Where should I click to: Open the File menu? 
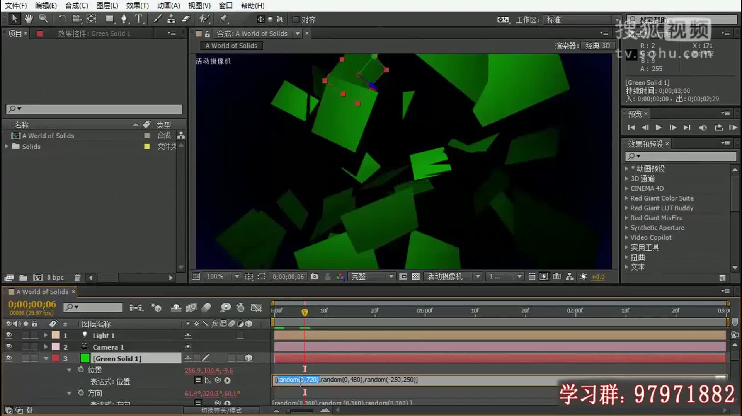click(x=15, y=5)
